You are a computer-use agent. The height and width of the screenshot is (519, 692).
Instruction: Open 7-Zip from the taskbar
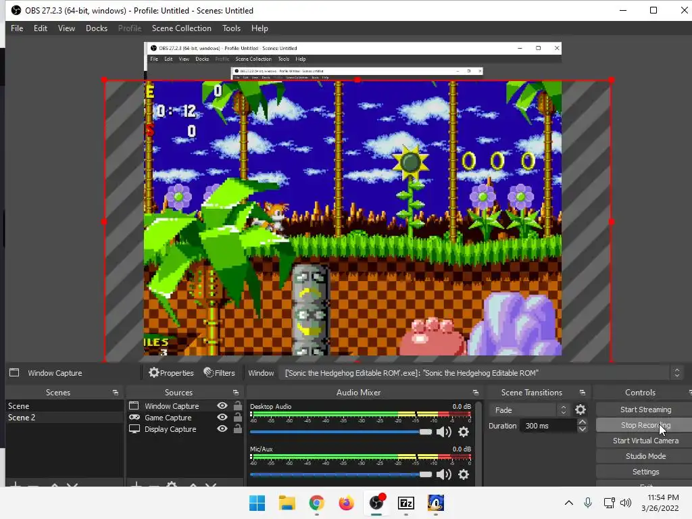(x=406, y=503)
